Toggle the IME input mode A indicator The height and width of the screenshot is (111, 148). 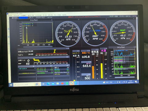coord(126,82)
